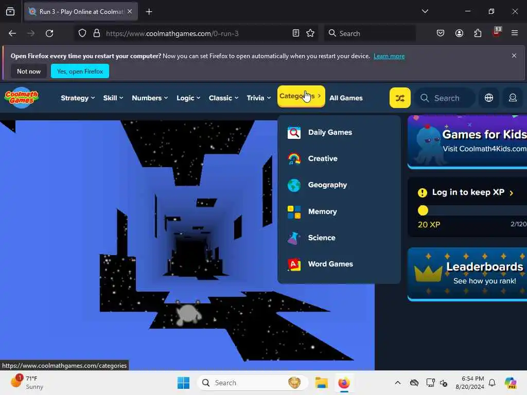527x395 pixels.
Task: Open the Firefox account icon
Action: [459, 33]
